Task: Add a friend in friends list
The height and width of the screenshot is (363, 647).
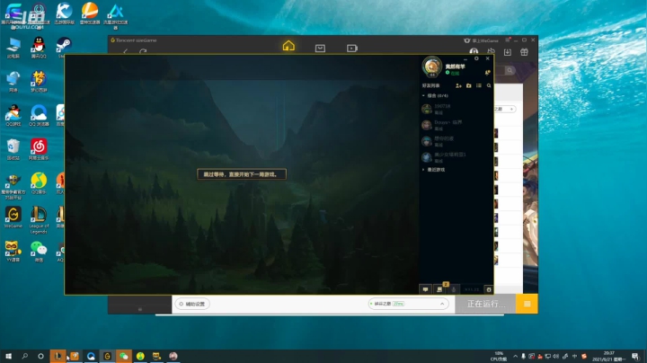Action: click(458, 85)
